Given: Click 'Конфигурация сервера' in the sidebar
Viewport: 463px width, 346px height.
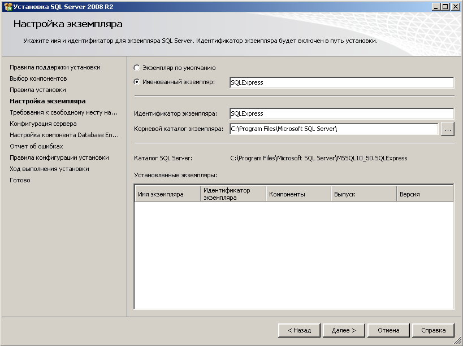Looking at the screenshot, I should pyautogui.click(x=43, y=123).
